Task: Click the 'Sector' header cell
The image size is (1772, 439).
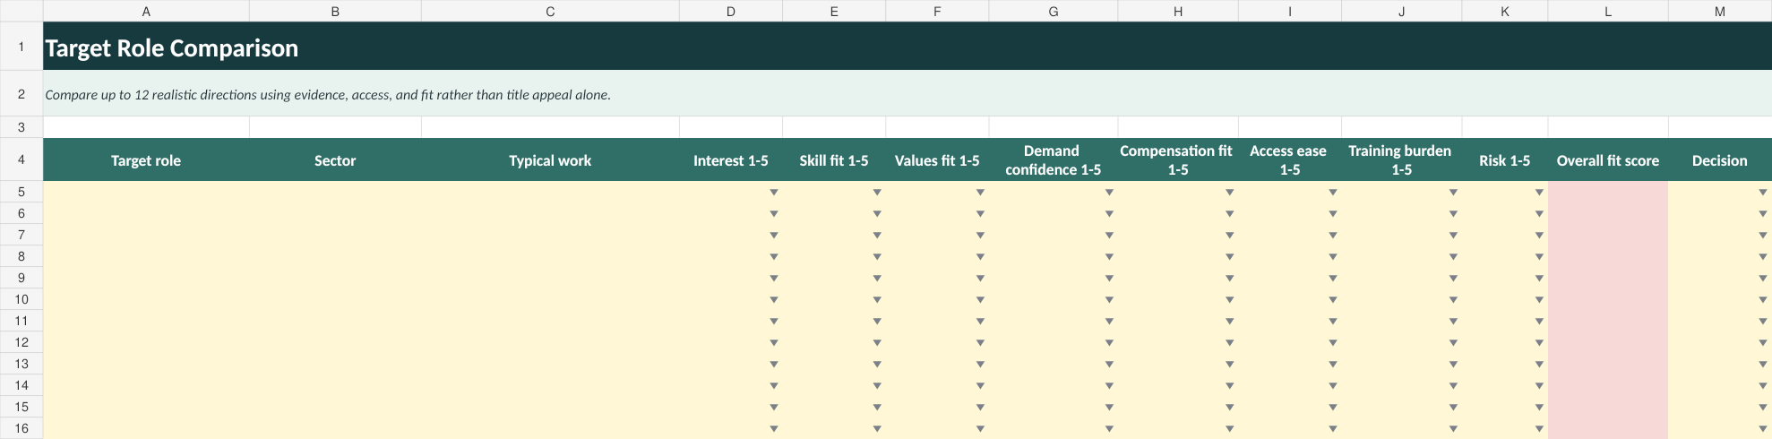Action: 335,160
